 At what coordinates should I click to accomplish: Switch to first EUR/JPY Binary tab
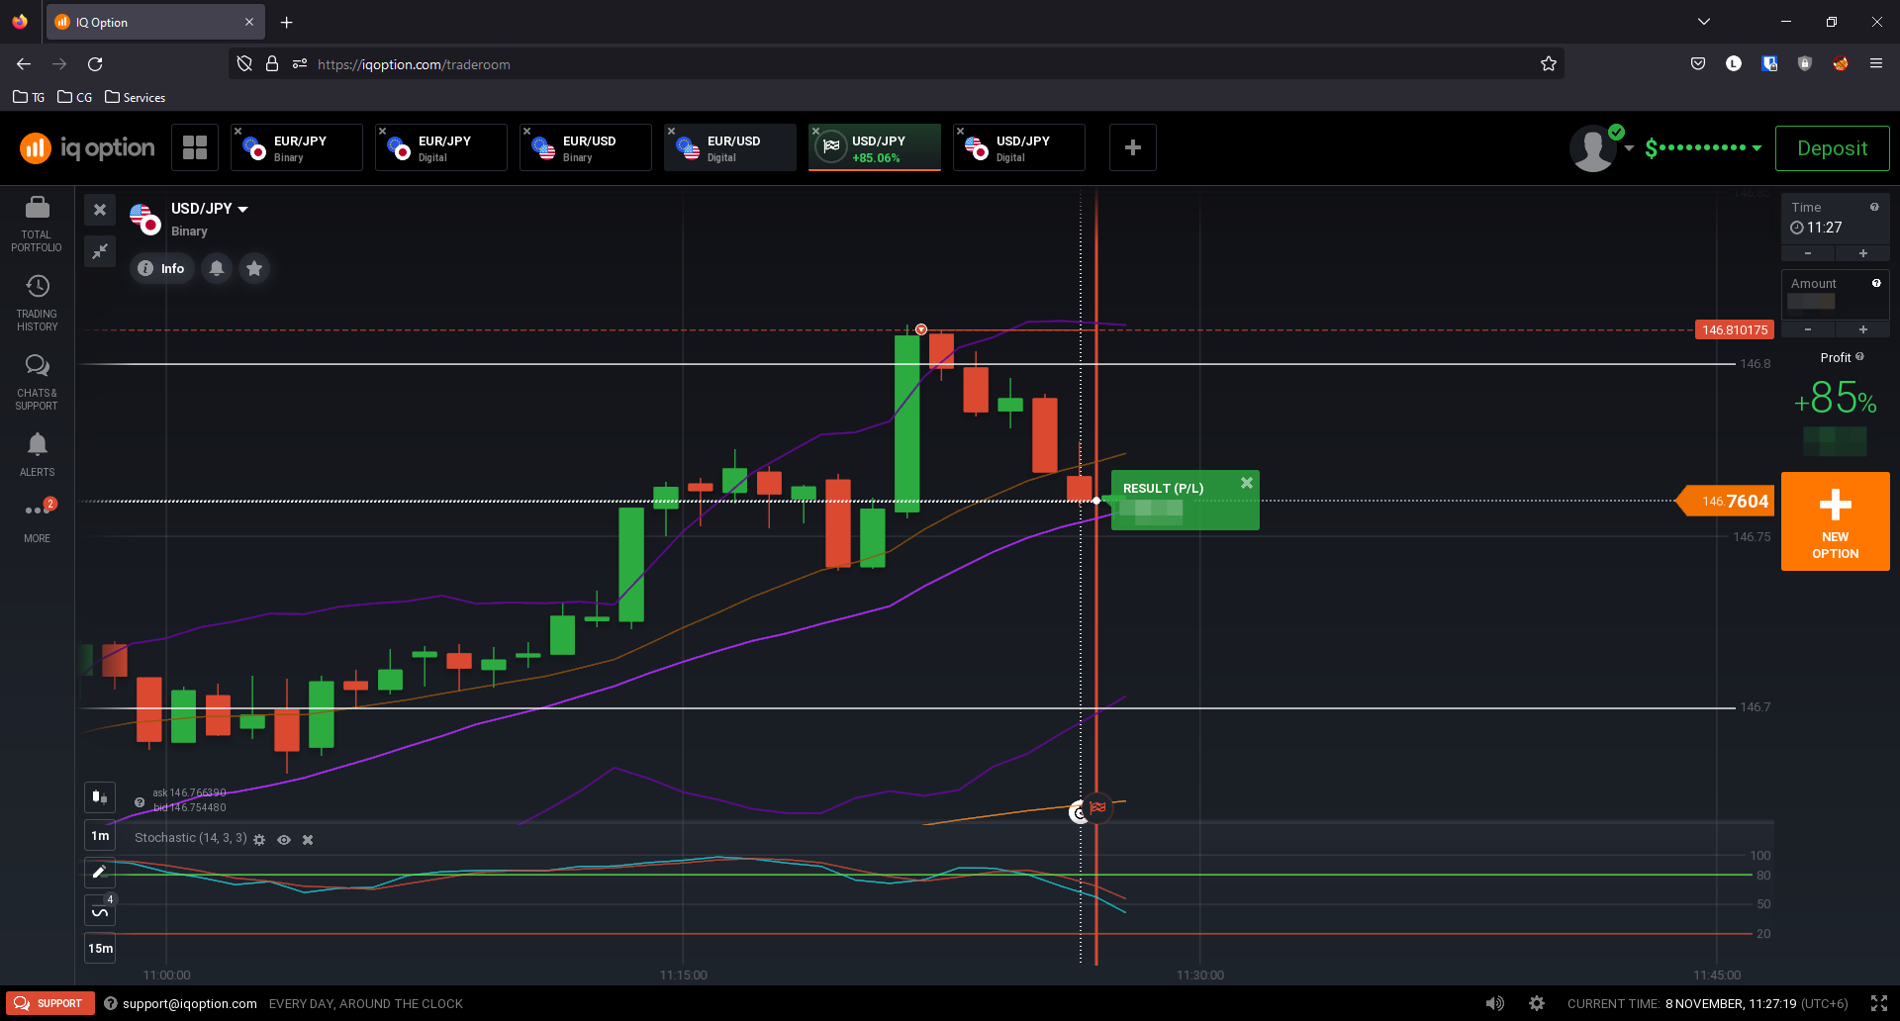click(x=297, y=147)
